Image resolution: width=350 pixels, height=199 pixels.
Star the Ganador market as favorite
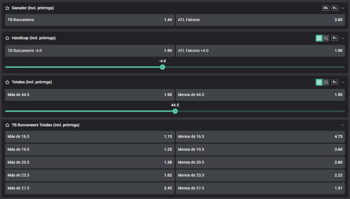(x=7, y=8)
